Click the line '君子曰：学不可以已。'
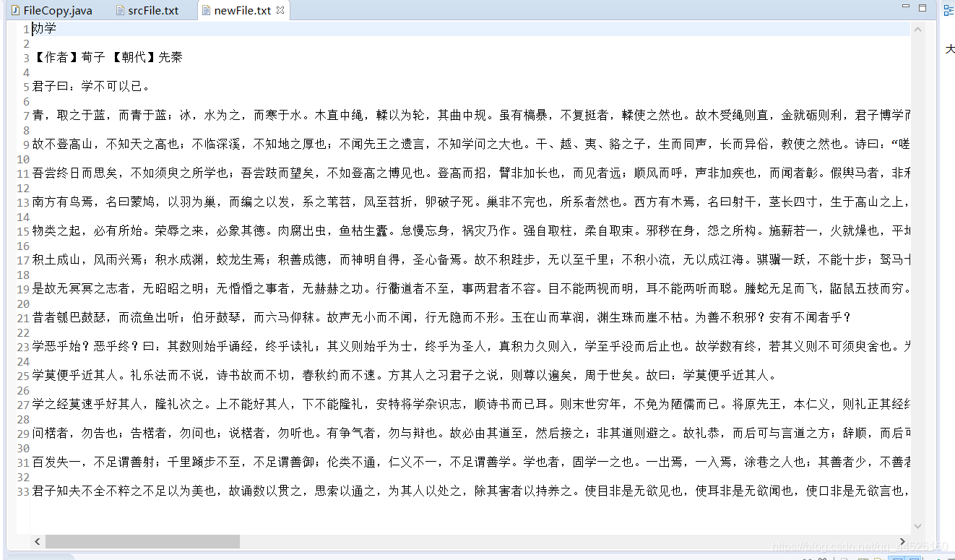The width and height of the screenshot is (955, 560). pyautogui.click(x=91, y=87)
